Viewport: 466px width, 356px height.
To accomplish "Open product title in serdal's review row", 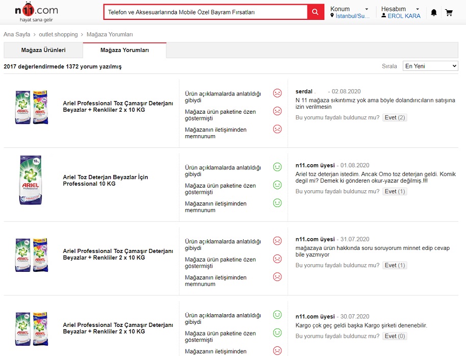I will click(x=118, y=107).
